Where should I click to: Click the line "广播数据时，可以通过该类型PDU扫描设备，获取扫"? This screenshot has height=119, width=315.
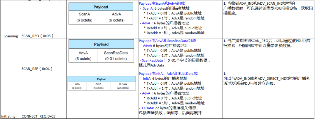click(x=268, y=9)
